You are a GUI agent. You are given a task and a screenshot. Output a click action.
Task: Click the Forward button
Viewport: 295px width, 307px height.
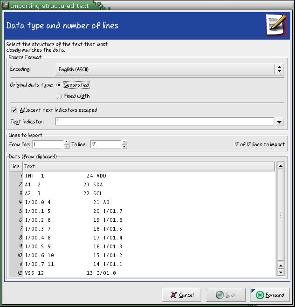(270, 295)
